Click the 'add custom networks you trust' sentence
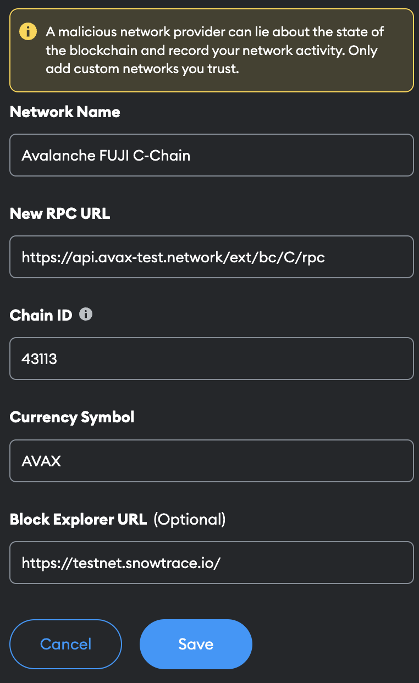Image resolution: width=419 pixels, height=683 pixels. (142, 69)
